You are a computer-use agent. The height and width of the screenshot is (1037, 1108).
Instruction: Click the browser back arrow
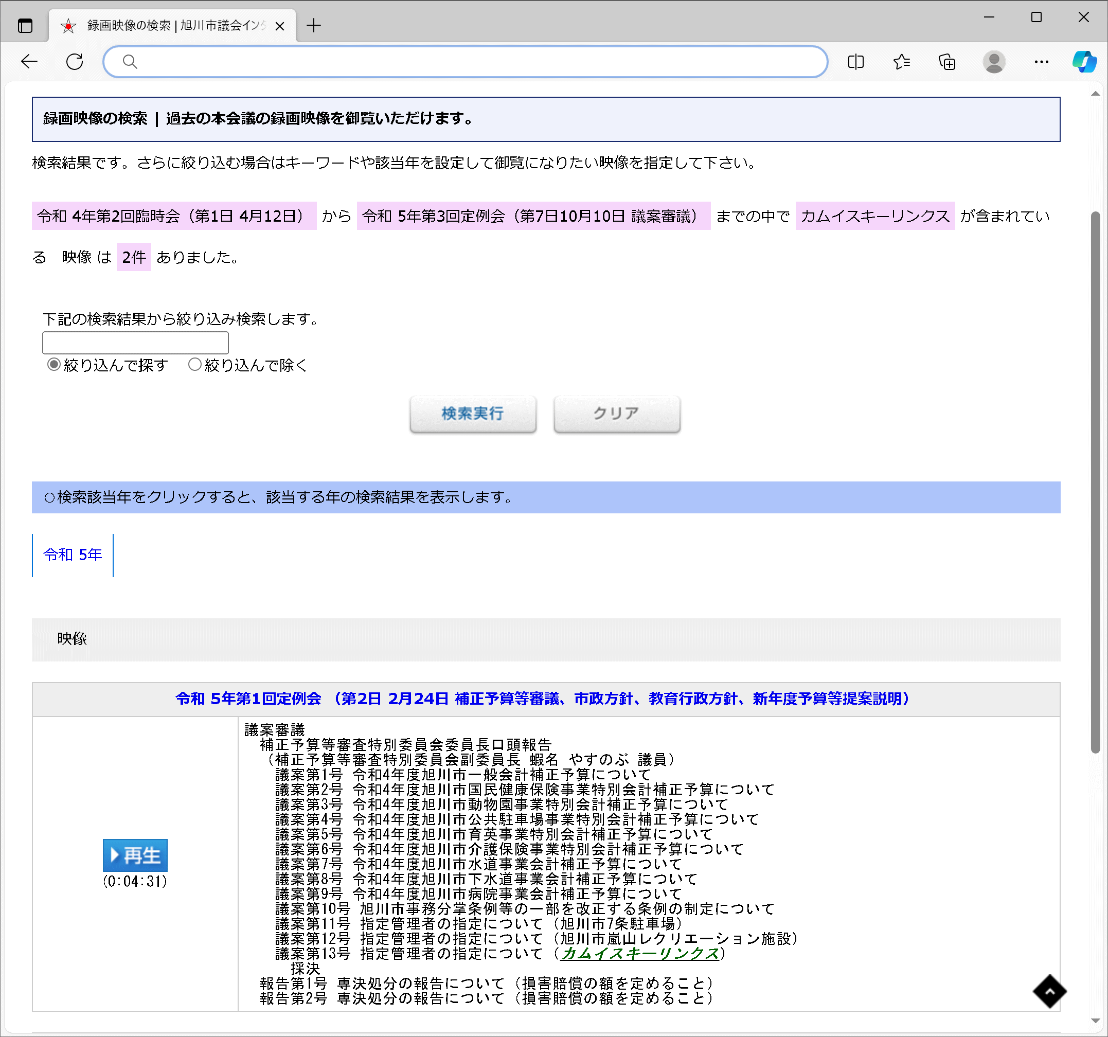(x=29, y=61)
